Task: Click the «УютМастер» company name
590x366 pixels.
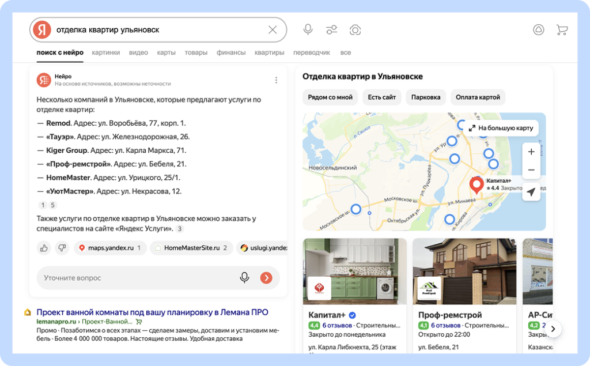Action: pos(70,191)
